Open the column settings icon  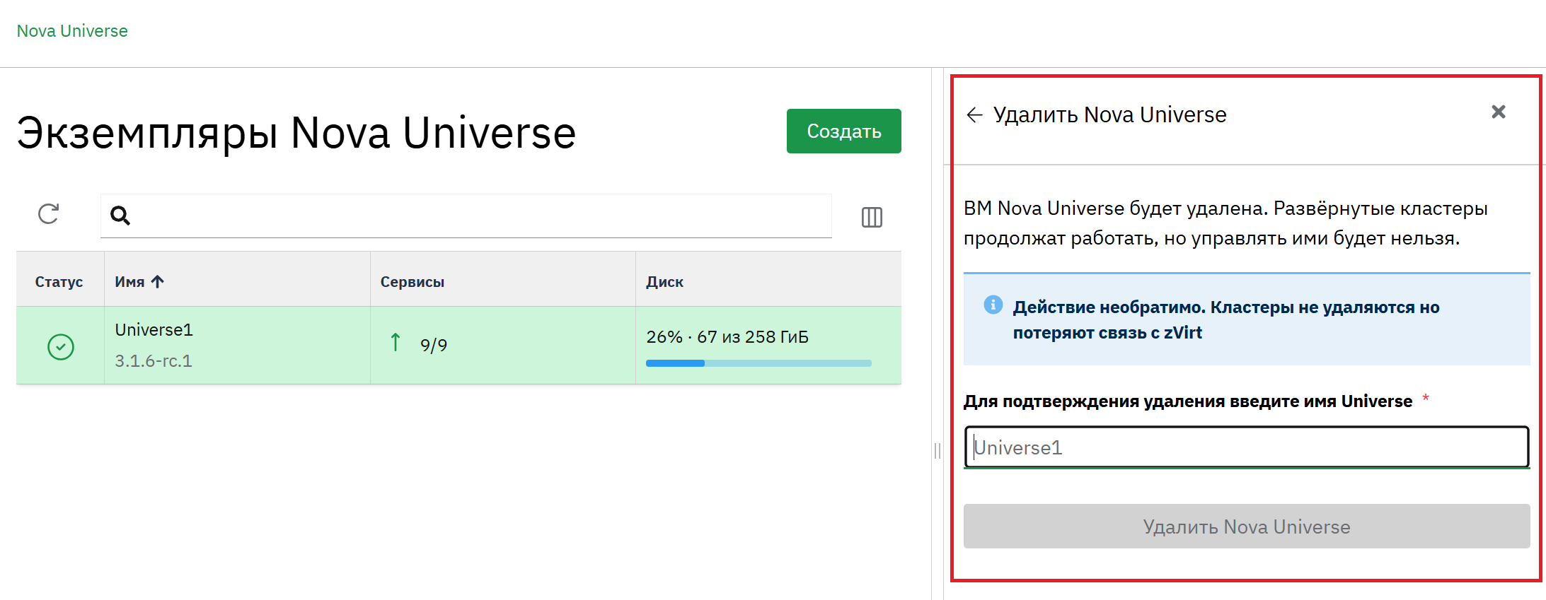tap(872, 217)
